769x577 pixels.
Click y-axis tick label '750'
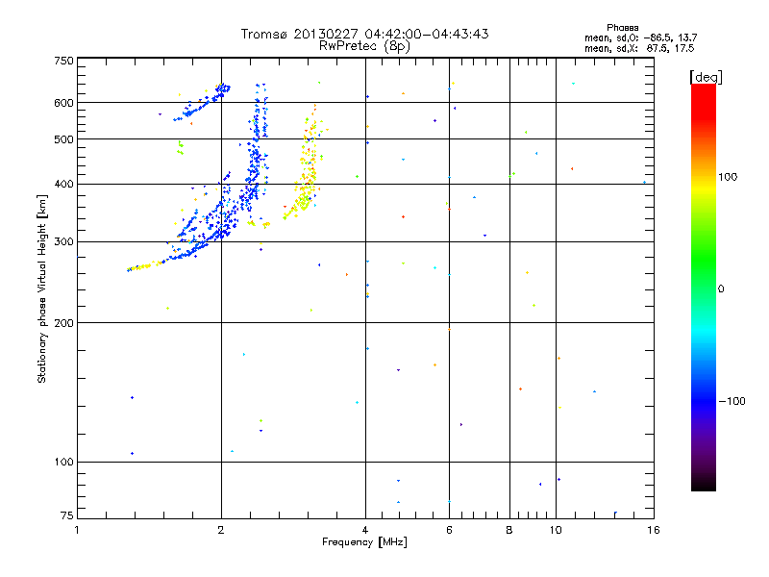coord(63,61)
